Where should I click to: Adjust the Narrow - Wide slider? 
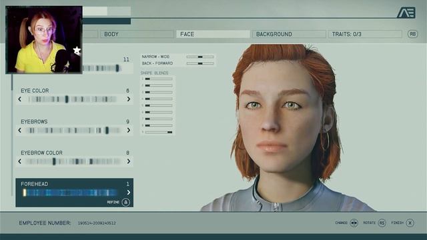tap(200, 57)
